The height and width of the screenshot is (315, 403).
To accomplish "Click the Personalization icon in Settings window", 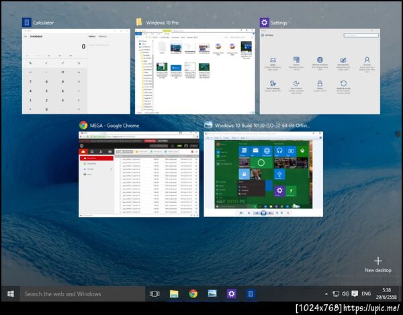I will pos(343,60).
